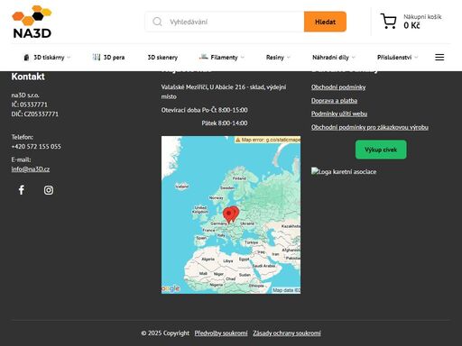Open Obchodní podmínky pro zakázkovou výrobu
Viewport: 462px width, 346px height.
370,127
